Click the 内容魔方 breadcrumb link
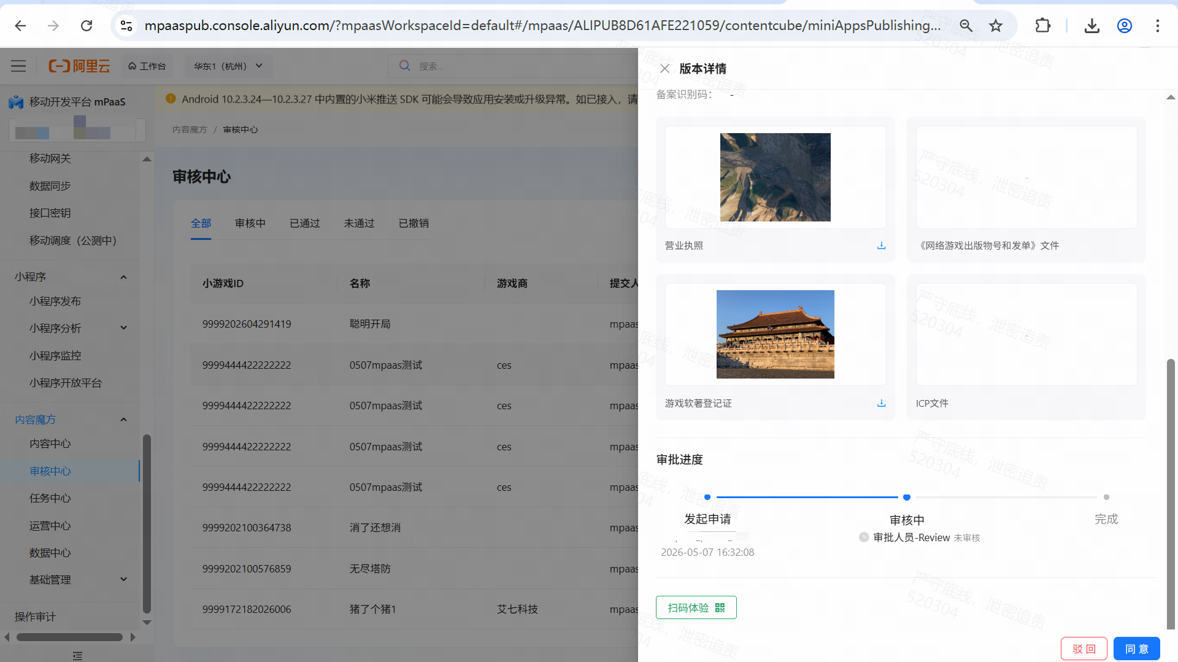Viewport: 1178px width, 662px height. click(x=190, y=129)
